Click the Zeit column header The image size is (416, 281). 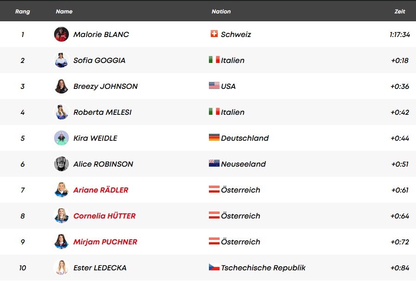(x=400, y=12)
